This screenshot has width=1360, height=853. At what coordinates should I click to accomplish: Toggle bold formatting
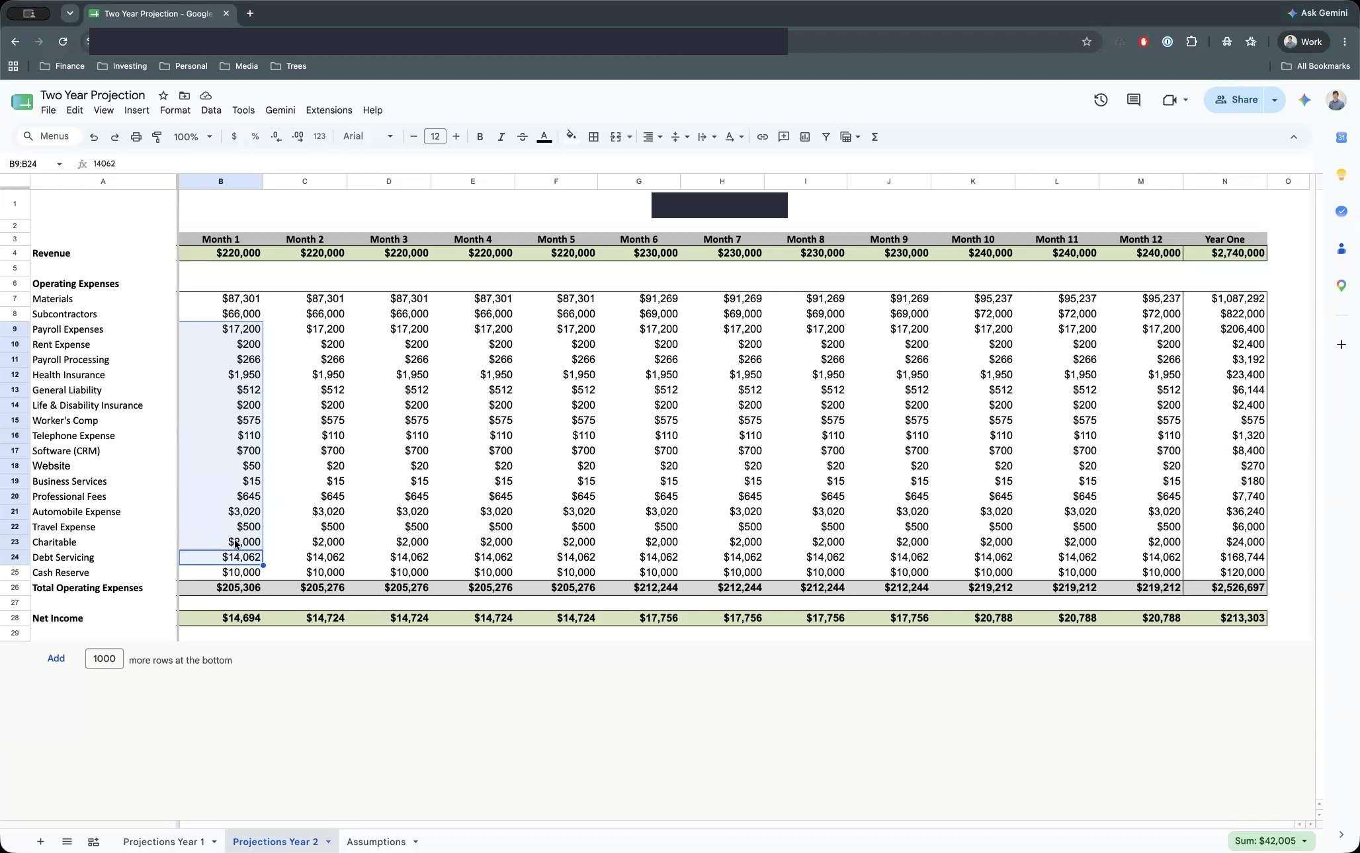coord(480,137)
